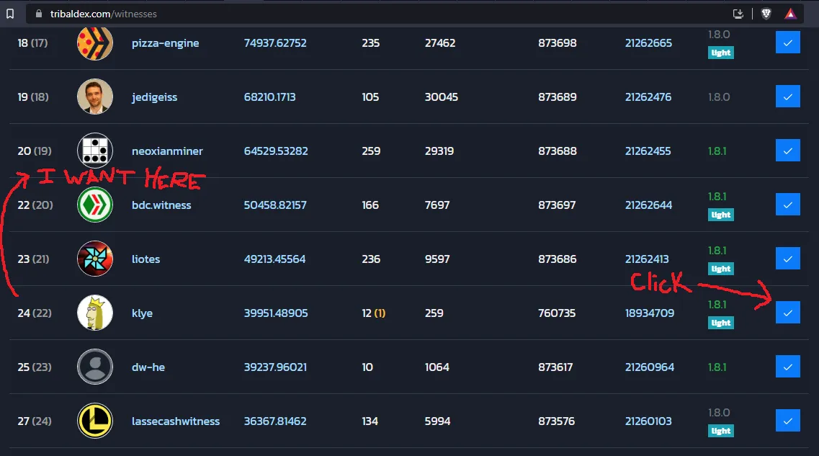Open the dw-he witness link
Image resolution: width=819 pixels, height=456 pixels.
(x=148, y=367)
